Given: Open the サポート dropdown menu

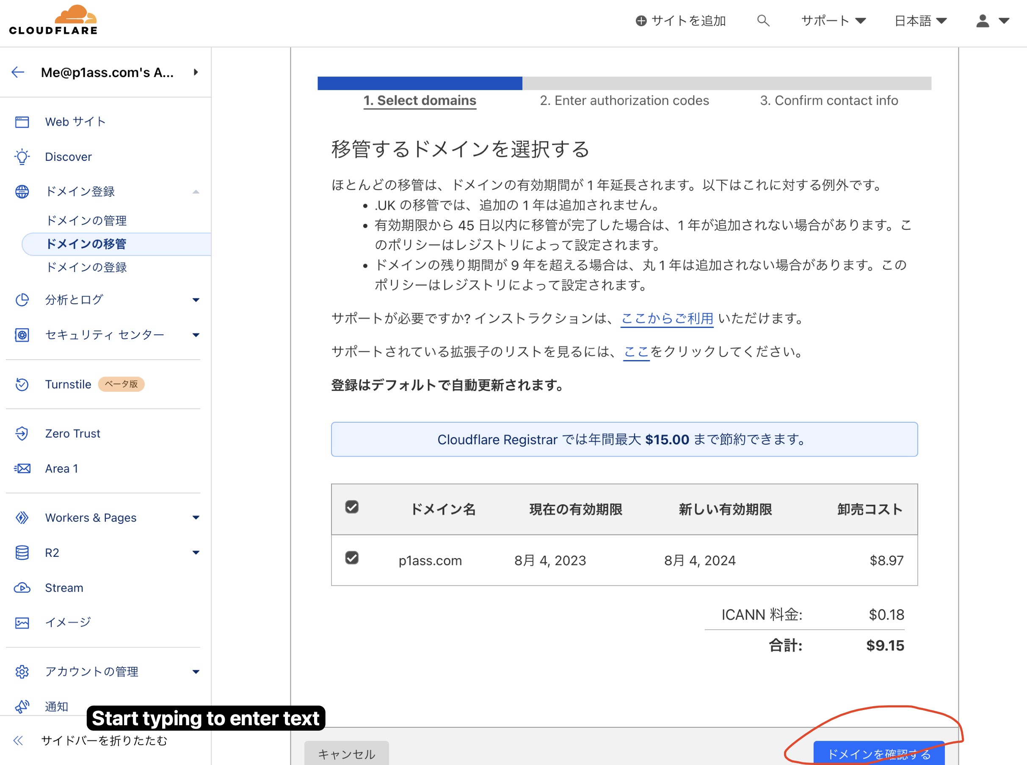Looking at the screenshot, I should (833, 21).
